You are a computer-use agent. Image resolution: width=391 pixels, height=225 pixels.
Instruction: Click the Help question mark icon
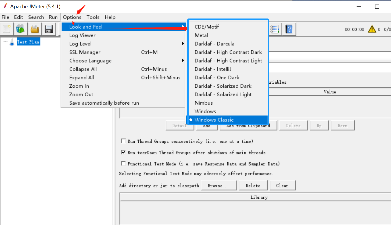(x=289, y=29)
